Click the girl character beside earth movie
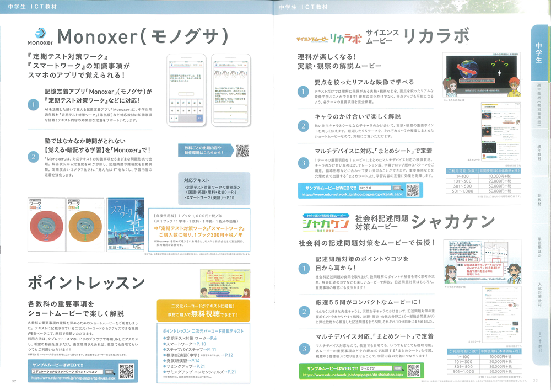Screen dimensions: 551x390 pos(450,87)
